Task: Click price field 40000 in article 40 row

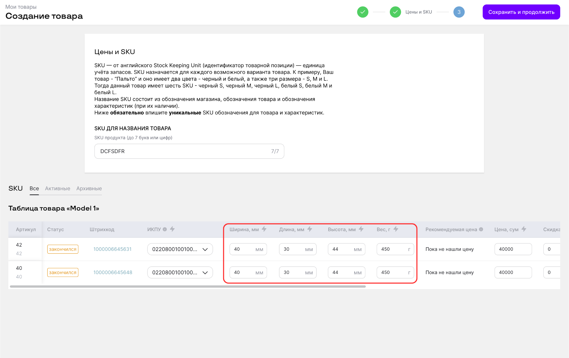Action: [513, 272]
